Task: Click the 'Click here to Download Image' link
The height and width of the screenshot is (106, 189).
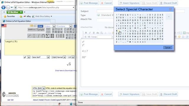Action: (66, 71)
